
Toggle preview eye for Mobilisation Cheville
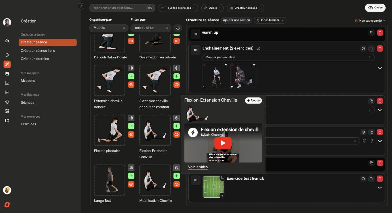(177, 184)
